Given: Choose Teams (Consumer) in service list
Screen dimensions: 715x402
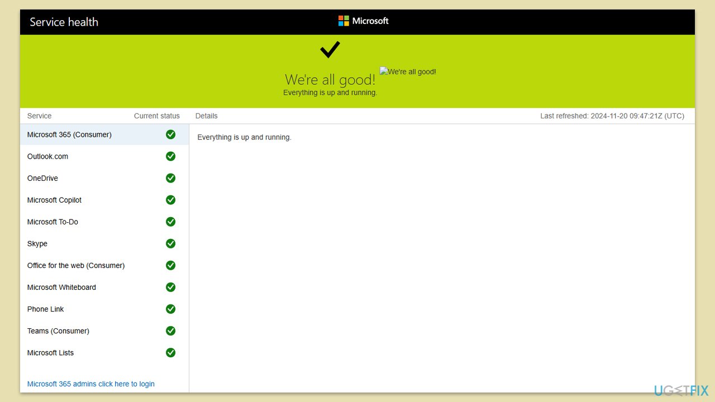Looking at the screenshot, I should 58,331.
